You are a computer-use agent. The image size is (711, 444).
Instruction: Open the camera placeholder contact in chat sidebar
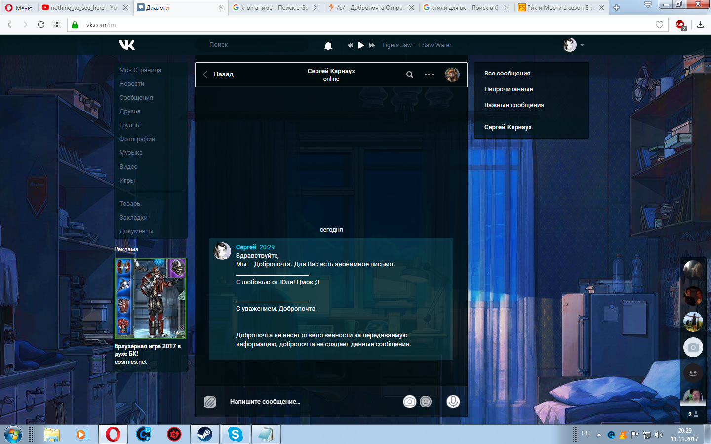693,347
